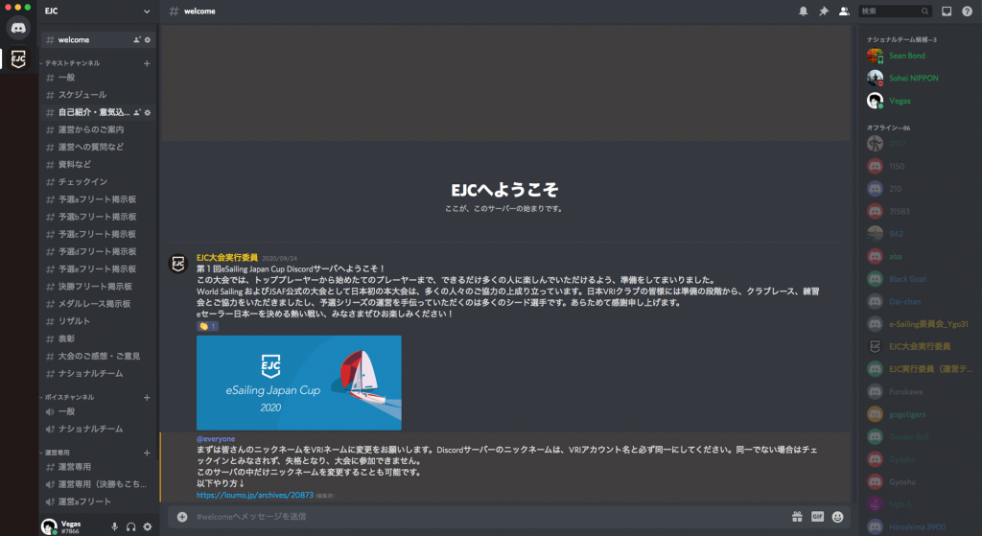Show pinned messages with the pin icon
Screen dimensions: 982x536
click(823, 12)
